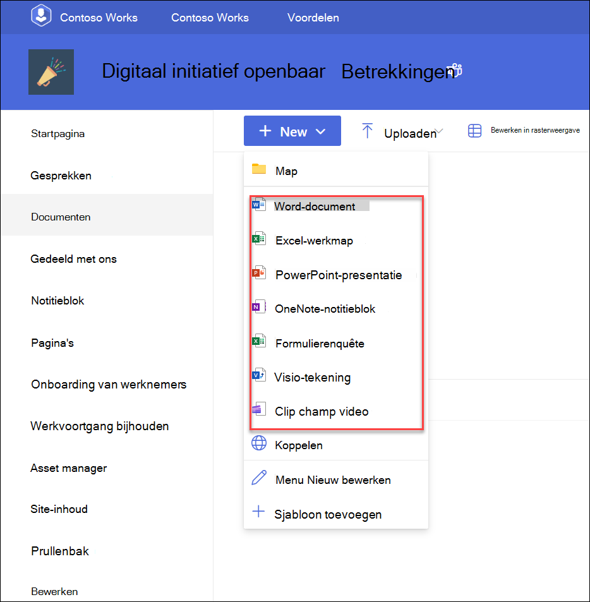The height and width of the screenshot is (602, 590).
Task: Open Menu Nieuw bewerken option
Action: pyautogui.click(x=336, y=480)
